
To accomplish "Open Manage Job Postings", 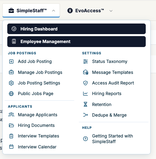I will tap(40, 73).
